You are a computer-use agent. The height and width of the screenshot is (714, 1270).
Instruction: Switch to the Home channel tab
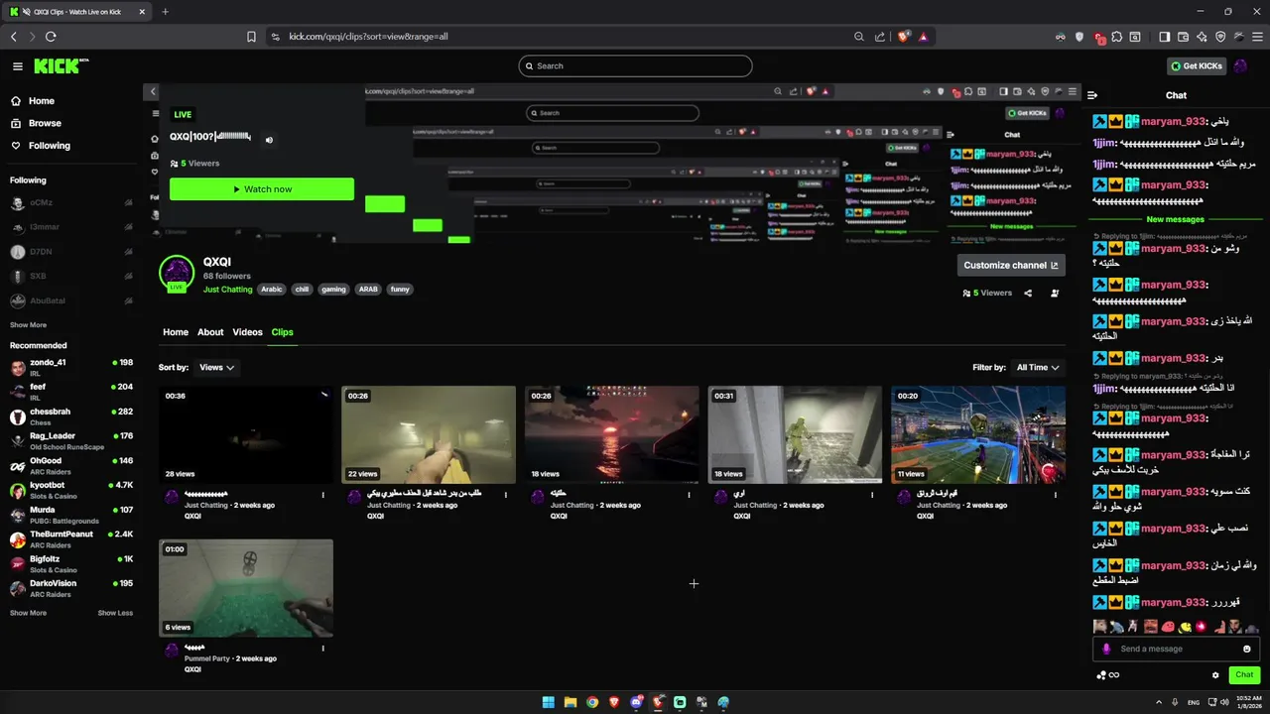point(176,332)
